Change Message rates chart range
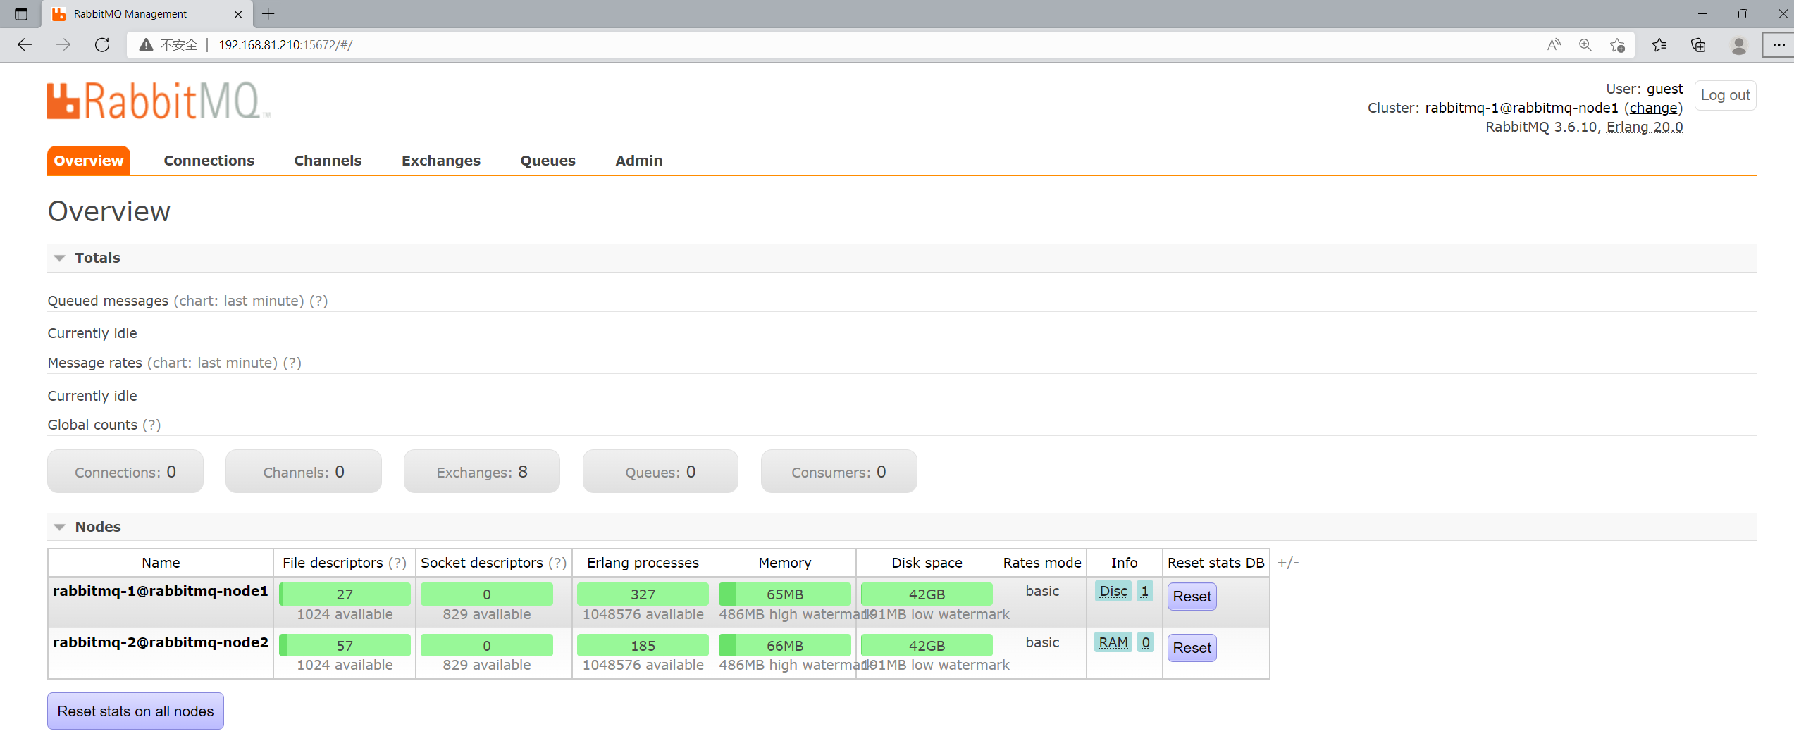 point(213,363)
